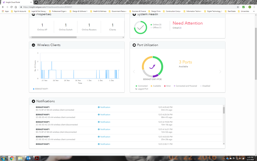
Task: Click the browser forward arrow
Action: coord(7,7)
